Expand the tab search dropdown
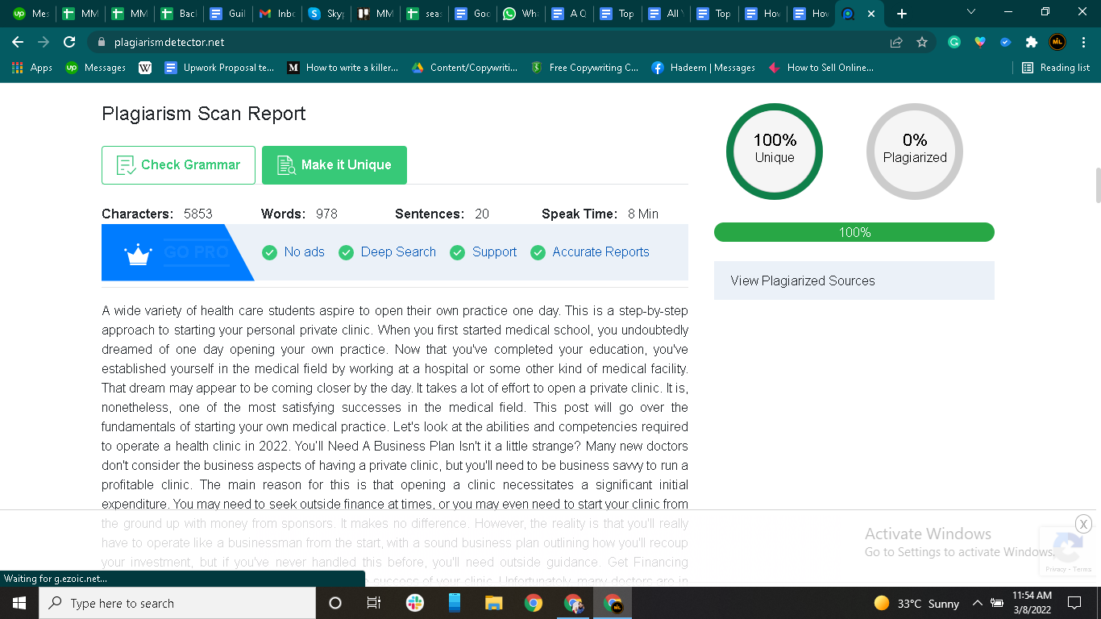The height and width of the screenshot is (619, 1101). [x=970, y=12]
